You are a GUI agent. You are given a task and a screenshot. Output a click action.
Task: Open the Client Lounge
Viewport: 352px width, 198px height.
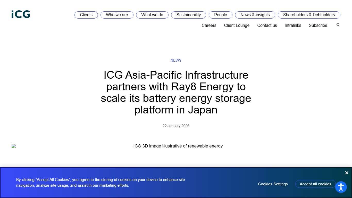tap(237, 25)
